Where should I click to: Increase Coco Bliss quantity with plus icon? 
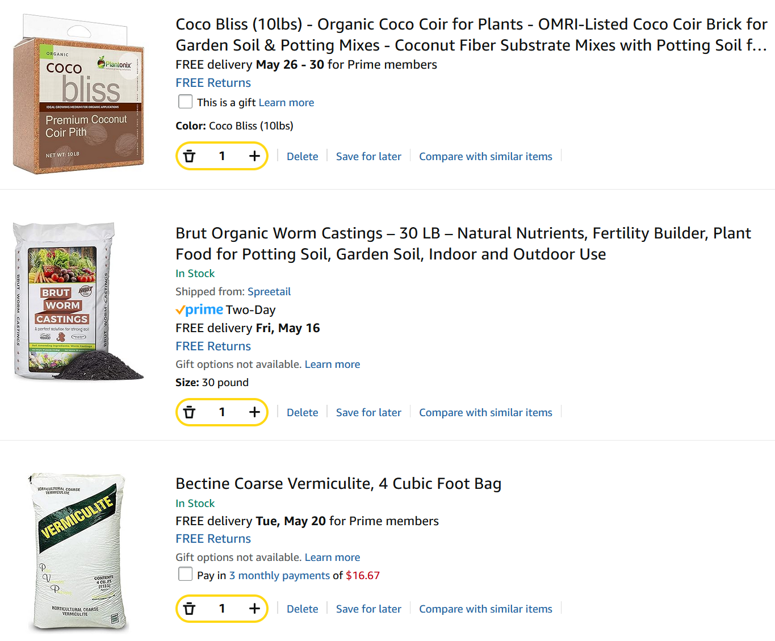pos(254,156)
